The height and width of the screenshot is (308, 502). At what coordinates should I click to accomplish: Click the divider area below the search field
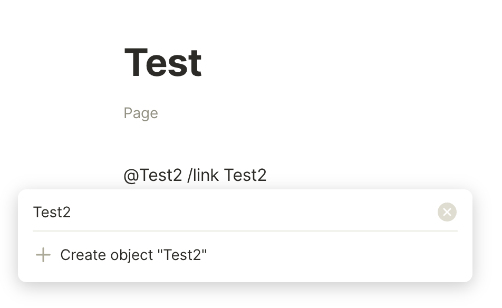(245, 231)
